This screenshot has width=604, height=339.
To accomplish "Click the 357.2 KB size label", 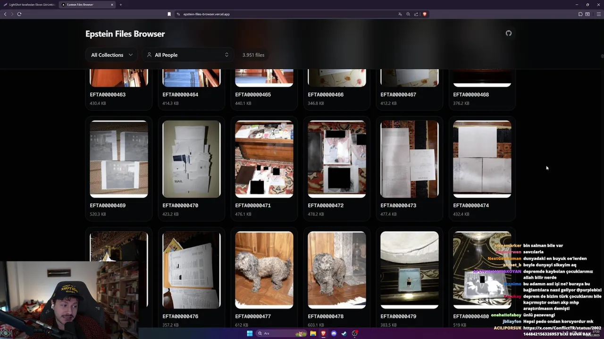I will 170,325.
